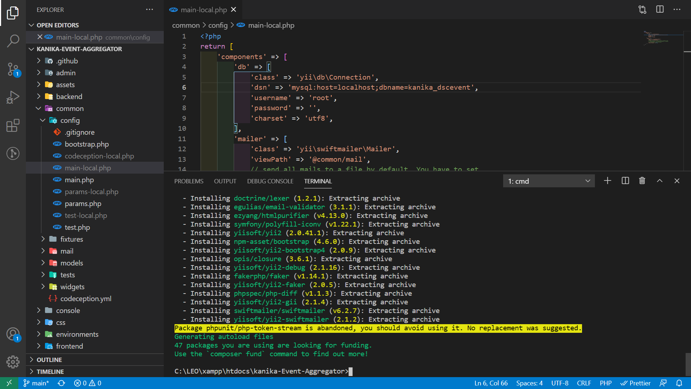Collapse the common folder
Image resolution: width=691 pixels, height=389 pixels.
click(95, 108)
